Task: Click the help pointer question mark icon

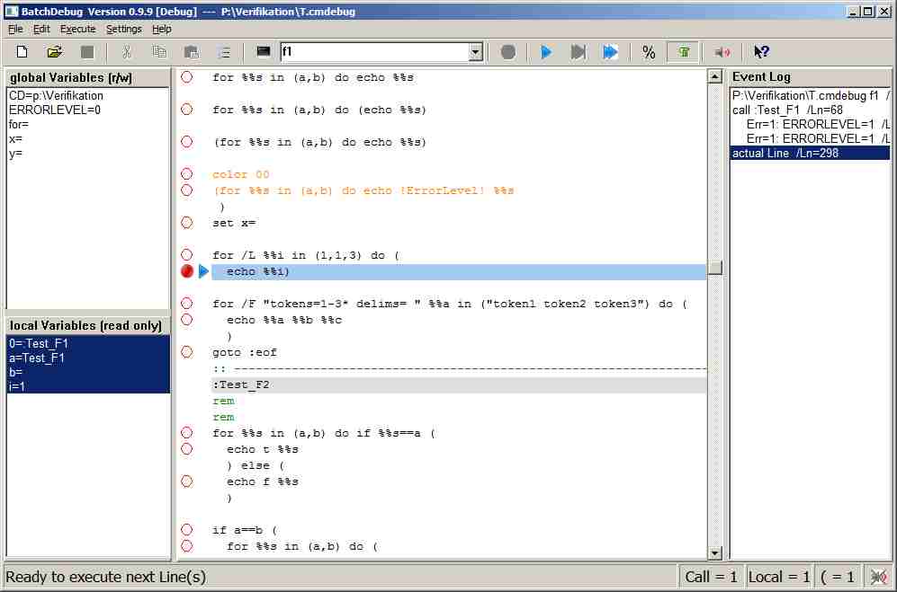Action: pyautogui.click(x=761, y=52)
